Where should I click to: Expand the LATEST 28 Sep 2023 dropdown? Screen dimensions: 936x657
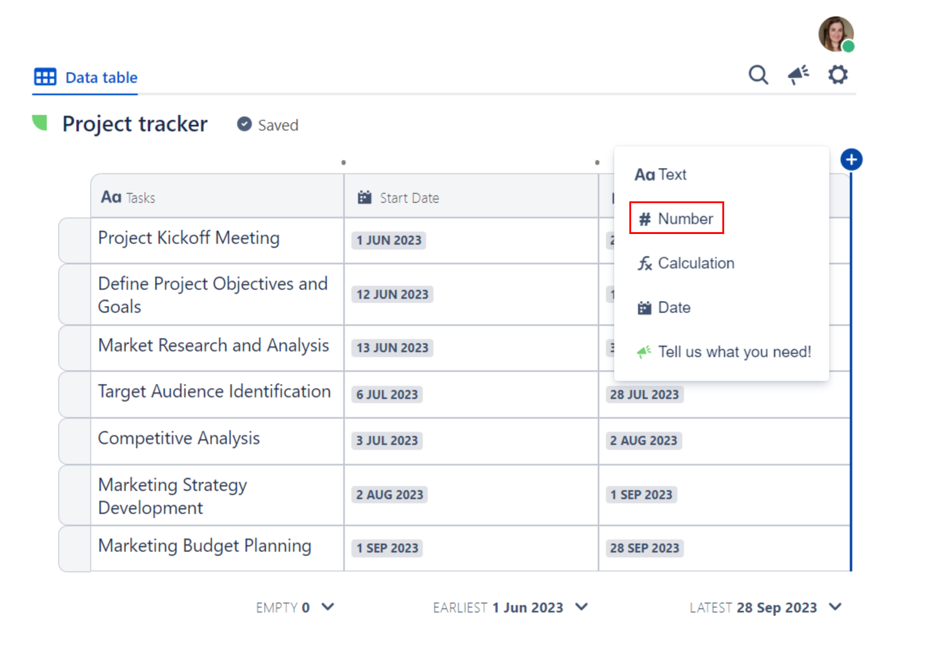pos(835,607)
